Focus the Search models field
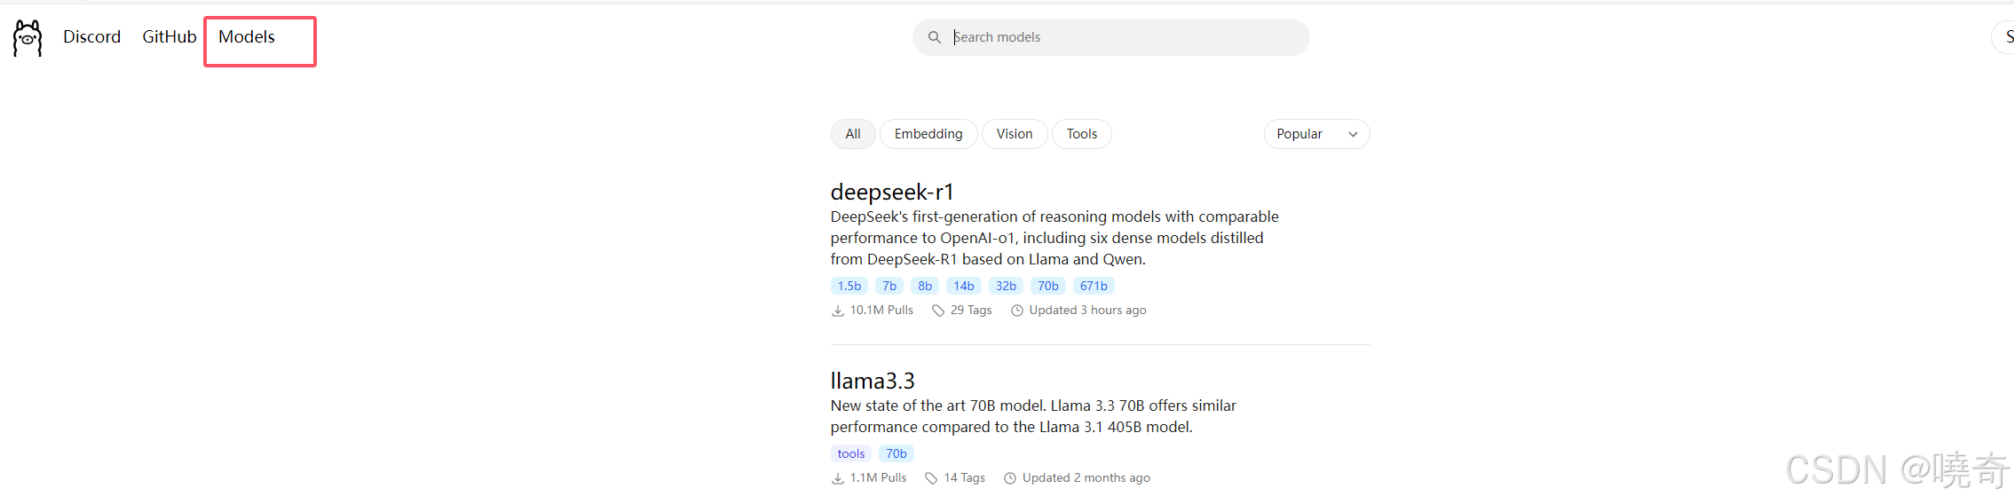Screen dimensions: 2014x504 (x=1110, y=37)
